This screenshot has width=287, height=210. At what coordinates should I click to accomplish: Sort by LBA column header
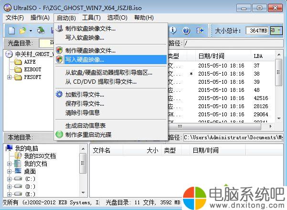click(263, 56)
